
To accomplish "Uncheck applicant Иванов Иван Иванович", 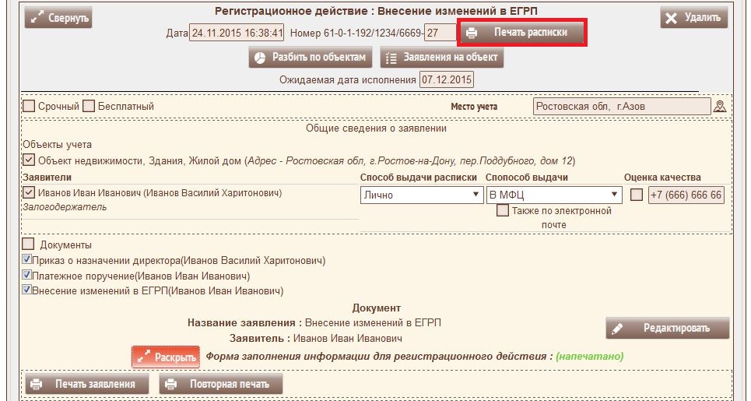I will click(29, 192).
